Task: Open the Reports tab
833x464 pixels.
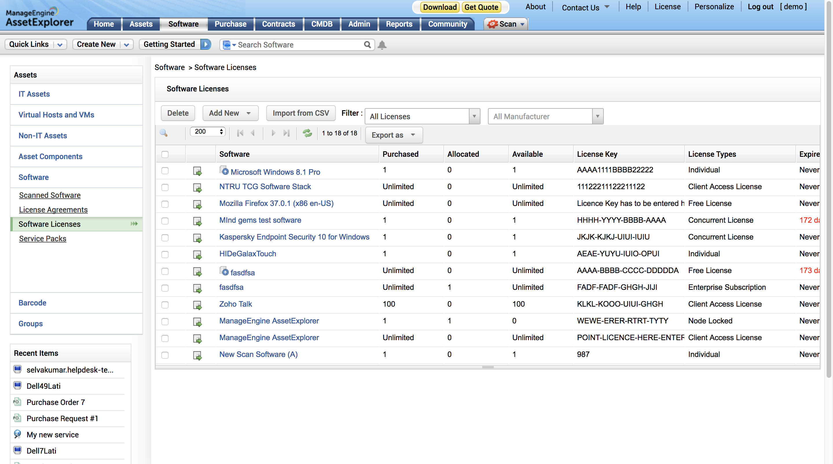Action: (399, 24)
